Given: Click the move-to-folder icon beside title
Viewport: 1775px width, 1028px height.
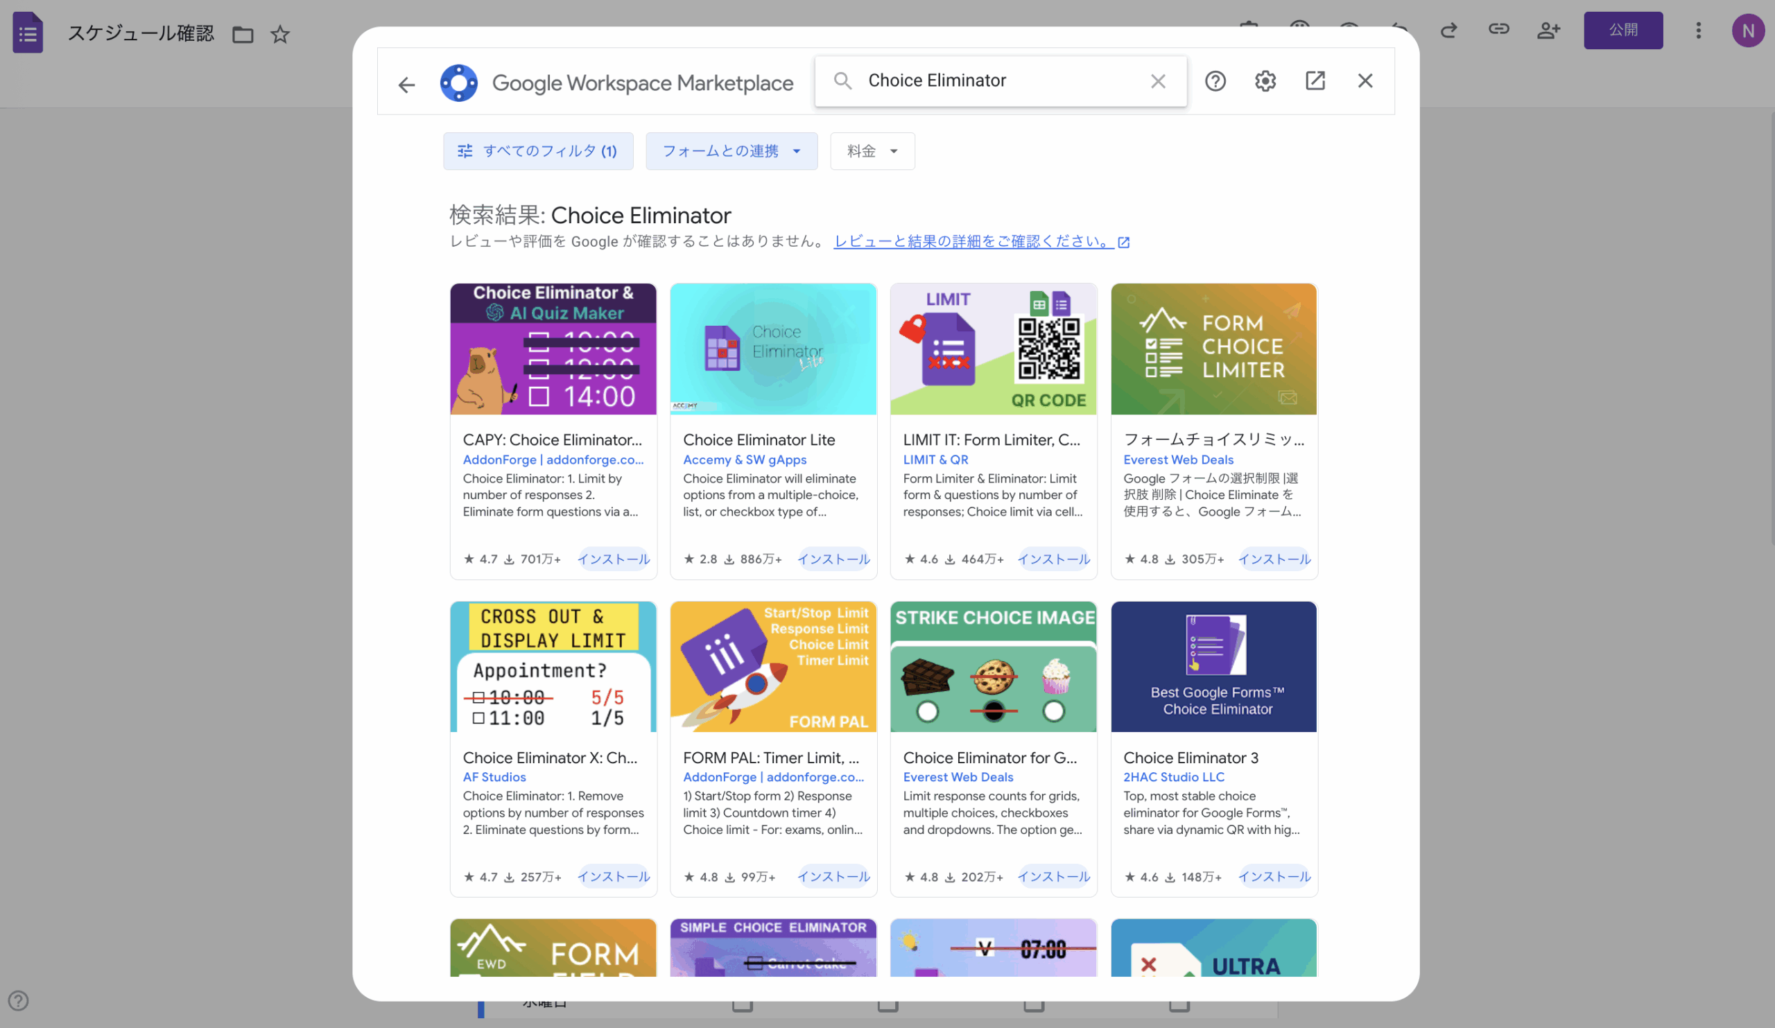Looking at the screenshot, I should click(x=243, y=34).
